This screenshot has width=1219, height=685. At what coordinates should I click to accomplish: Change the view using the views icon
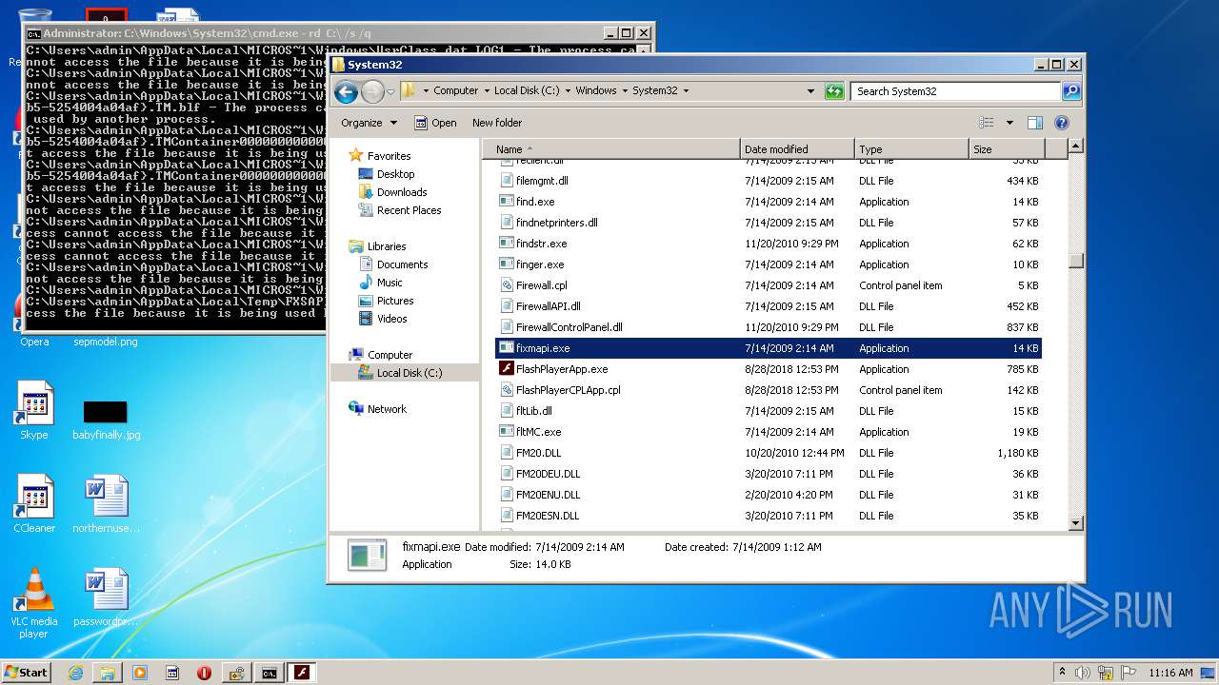coord(987,123)
